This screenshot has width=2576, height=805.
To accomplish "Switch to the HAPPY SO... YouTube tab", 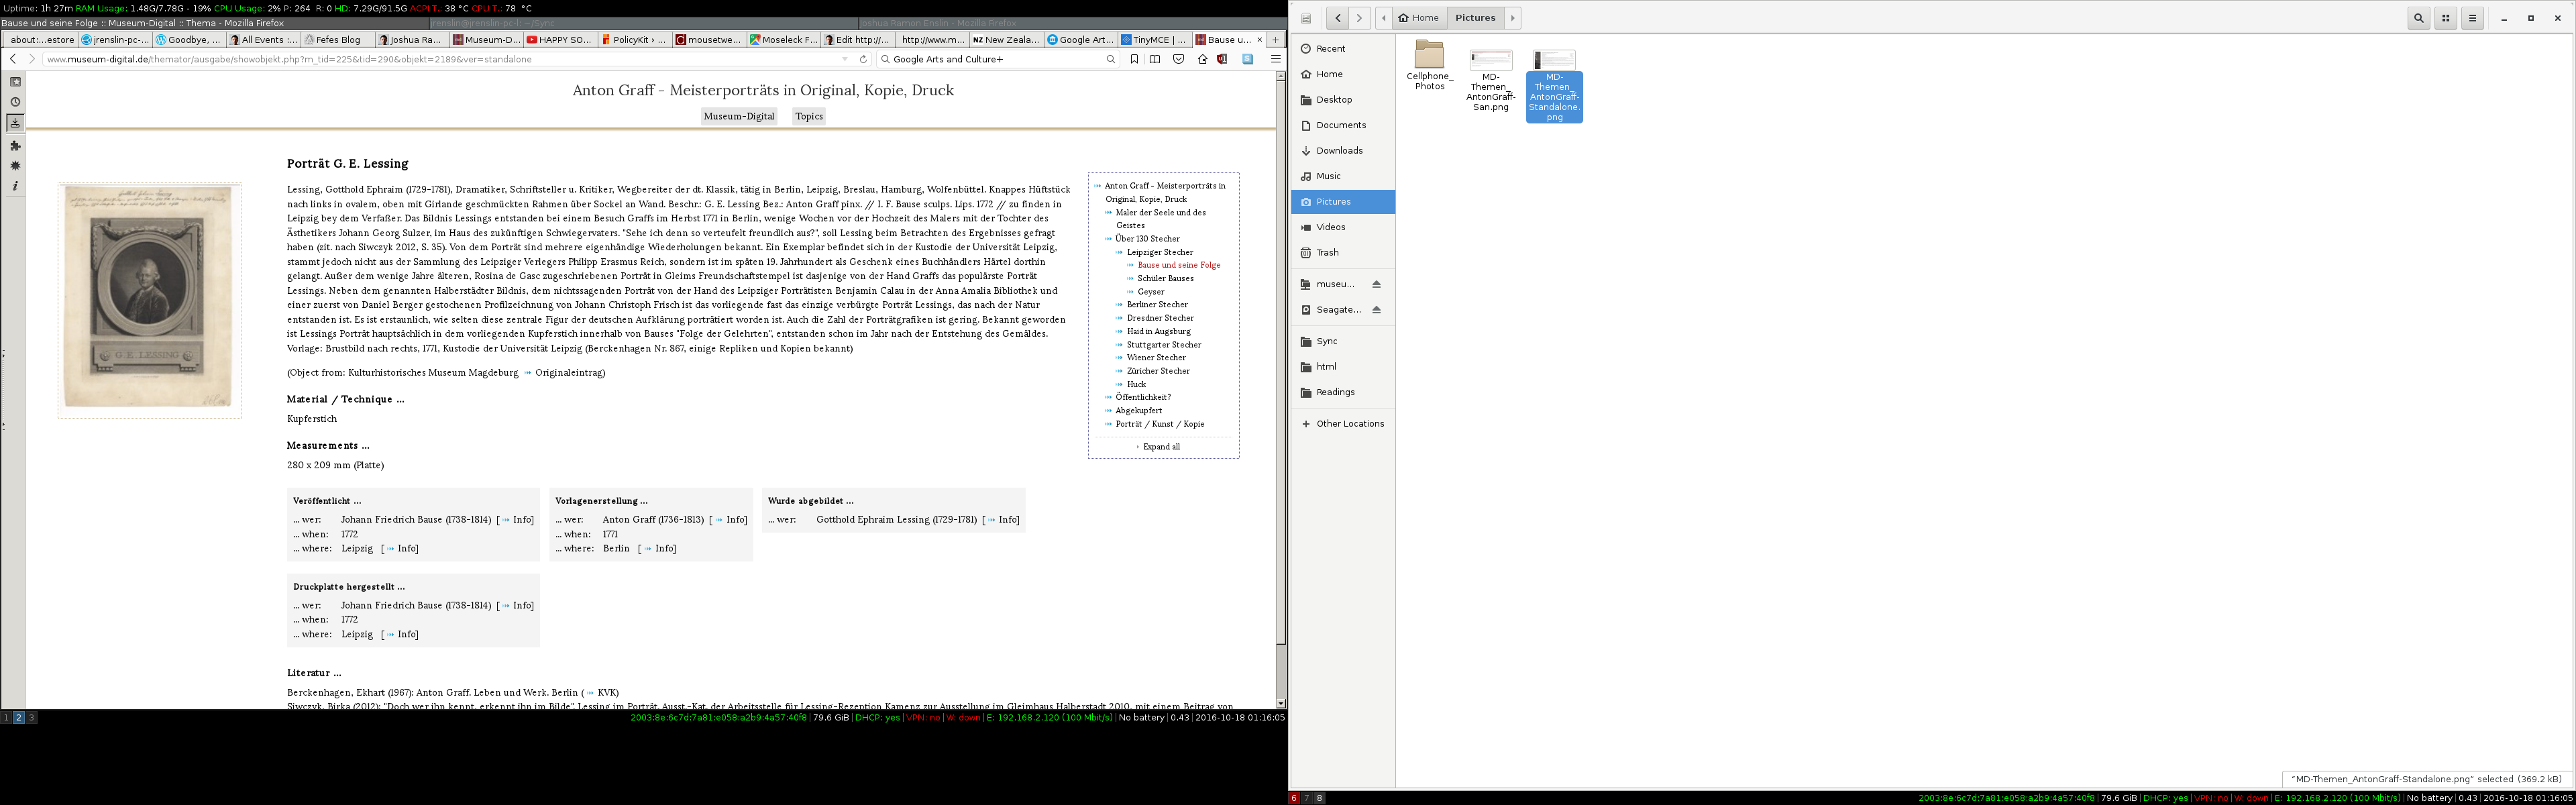I will [560, 40].
